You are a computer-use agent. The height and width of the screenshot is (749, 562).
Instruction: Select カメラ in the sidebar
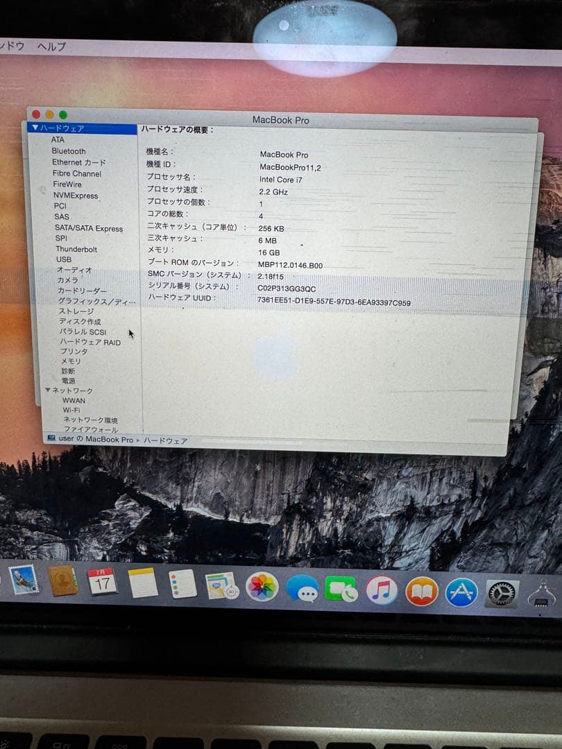(67, 280)
